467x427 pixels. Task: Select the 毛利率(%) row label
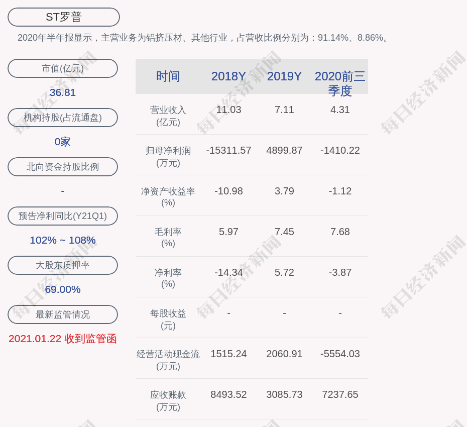(168, 238)
